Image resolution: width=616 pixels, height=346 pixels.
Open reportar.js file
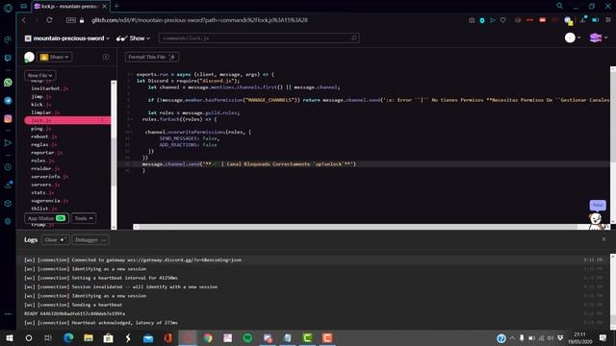point(47,153)
